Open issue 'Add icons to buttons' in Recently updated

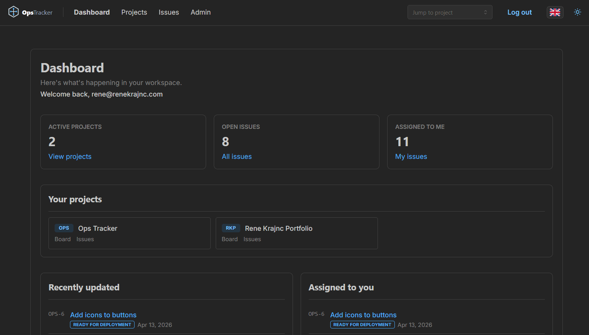pyautogui.click(x=103, y=315)
